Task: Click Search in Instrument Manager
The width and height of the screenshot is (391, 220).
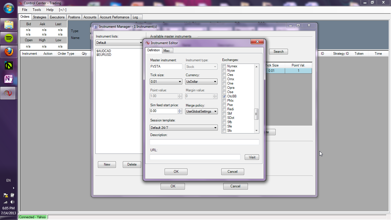Action: click(279, 52)
